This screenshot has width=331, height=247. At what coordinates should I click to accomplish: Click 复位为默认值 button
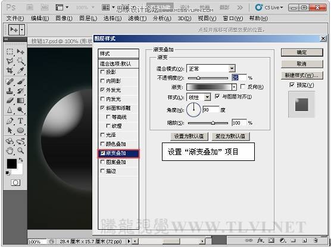click(x=230, y=136)
